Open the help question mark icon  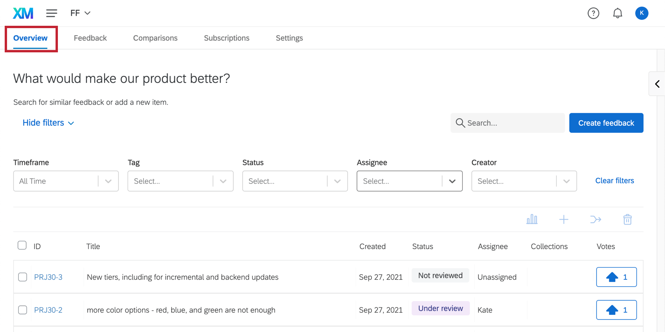click(593, 13)
